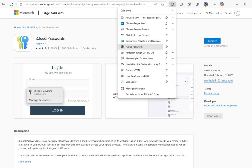Click the Extensions puzzle icon in toolbar
Screen dimensions: 252x168
pyautogui.click(x=173, y=4)
